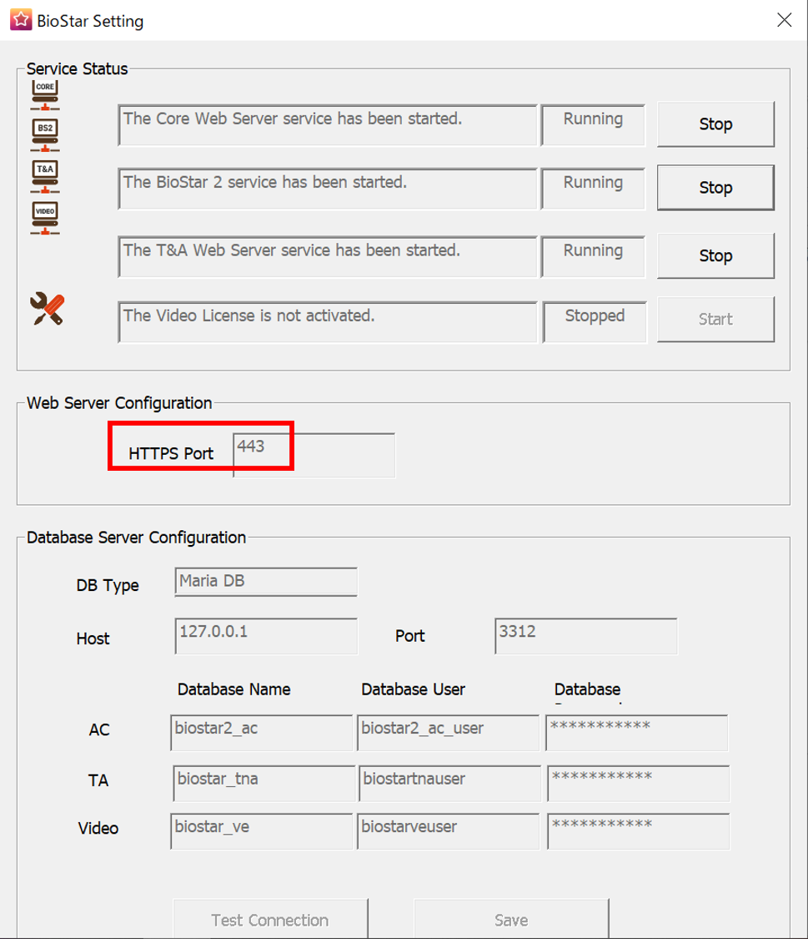Select the TA database user field biostartnauser
This screenshot has height=939, width=808.
pyautogui.click(x=448, y=783)
